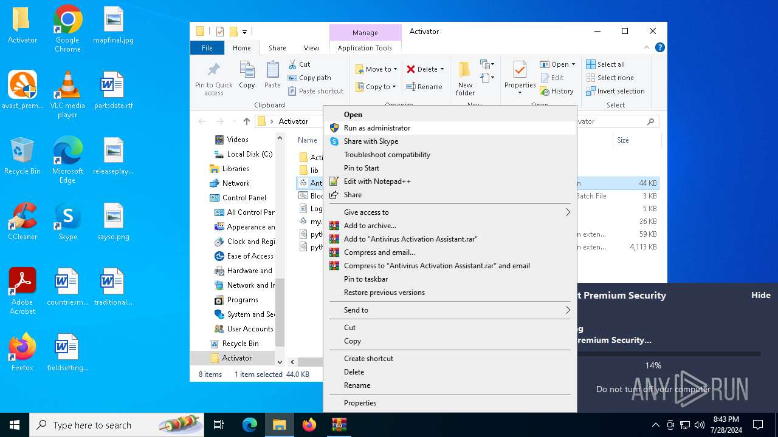Open Adobe Acrobat desktop icon
The image size is (778, 437).
(x=22, y=291)
